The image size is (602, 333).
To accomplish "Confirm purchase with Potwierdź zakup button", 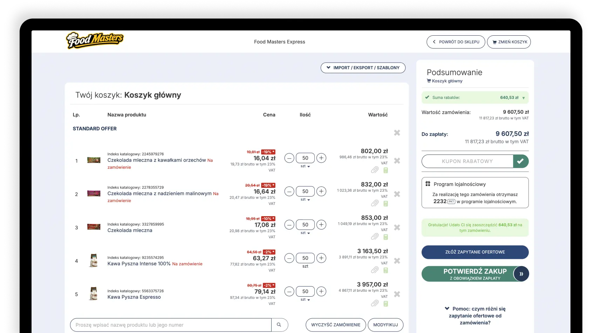I will tap(475, 274).
